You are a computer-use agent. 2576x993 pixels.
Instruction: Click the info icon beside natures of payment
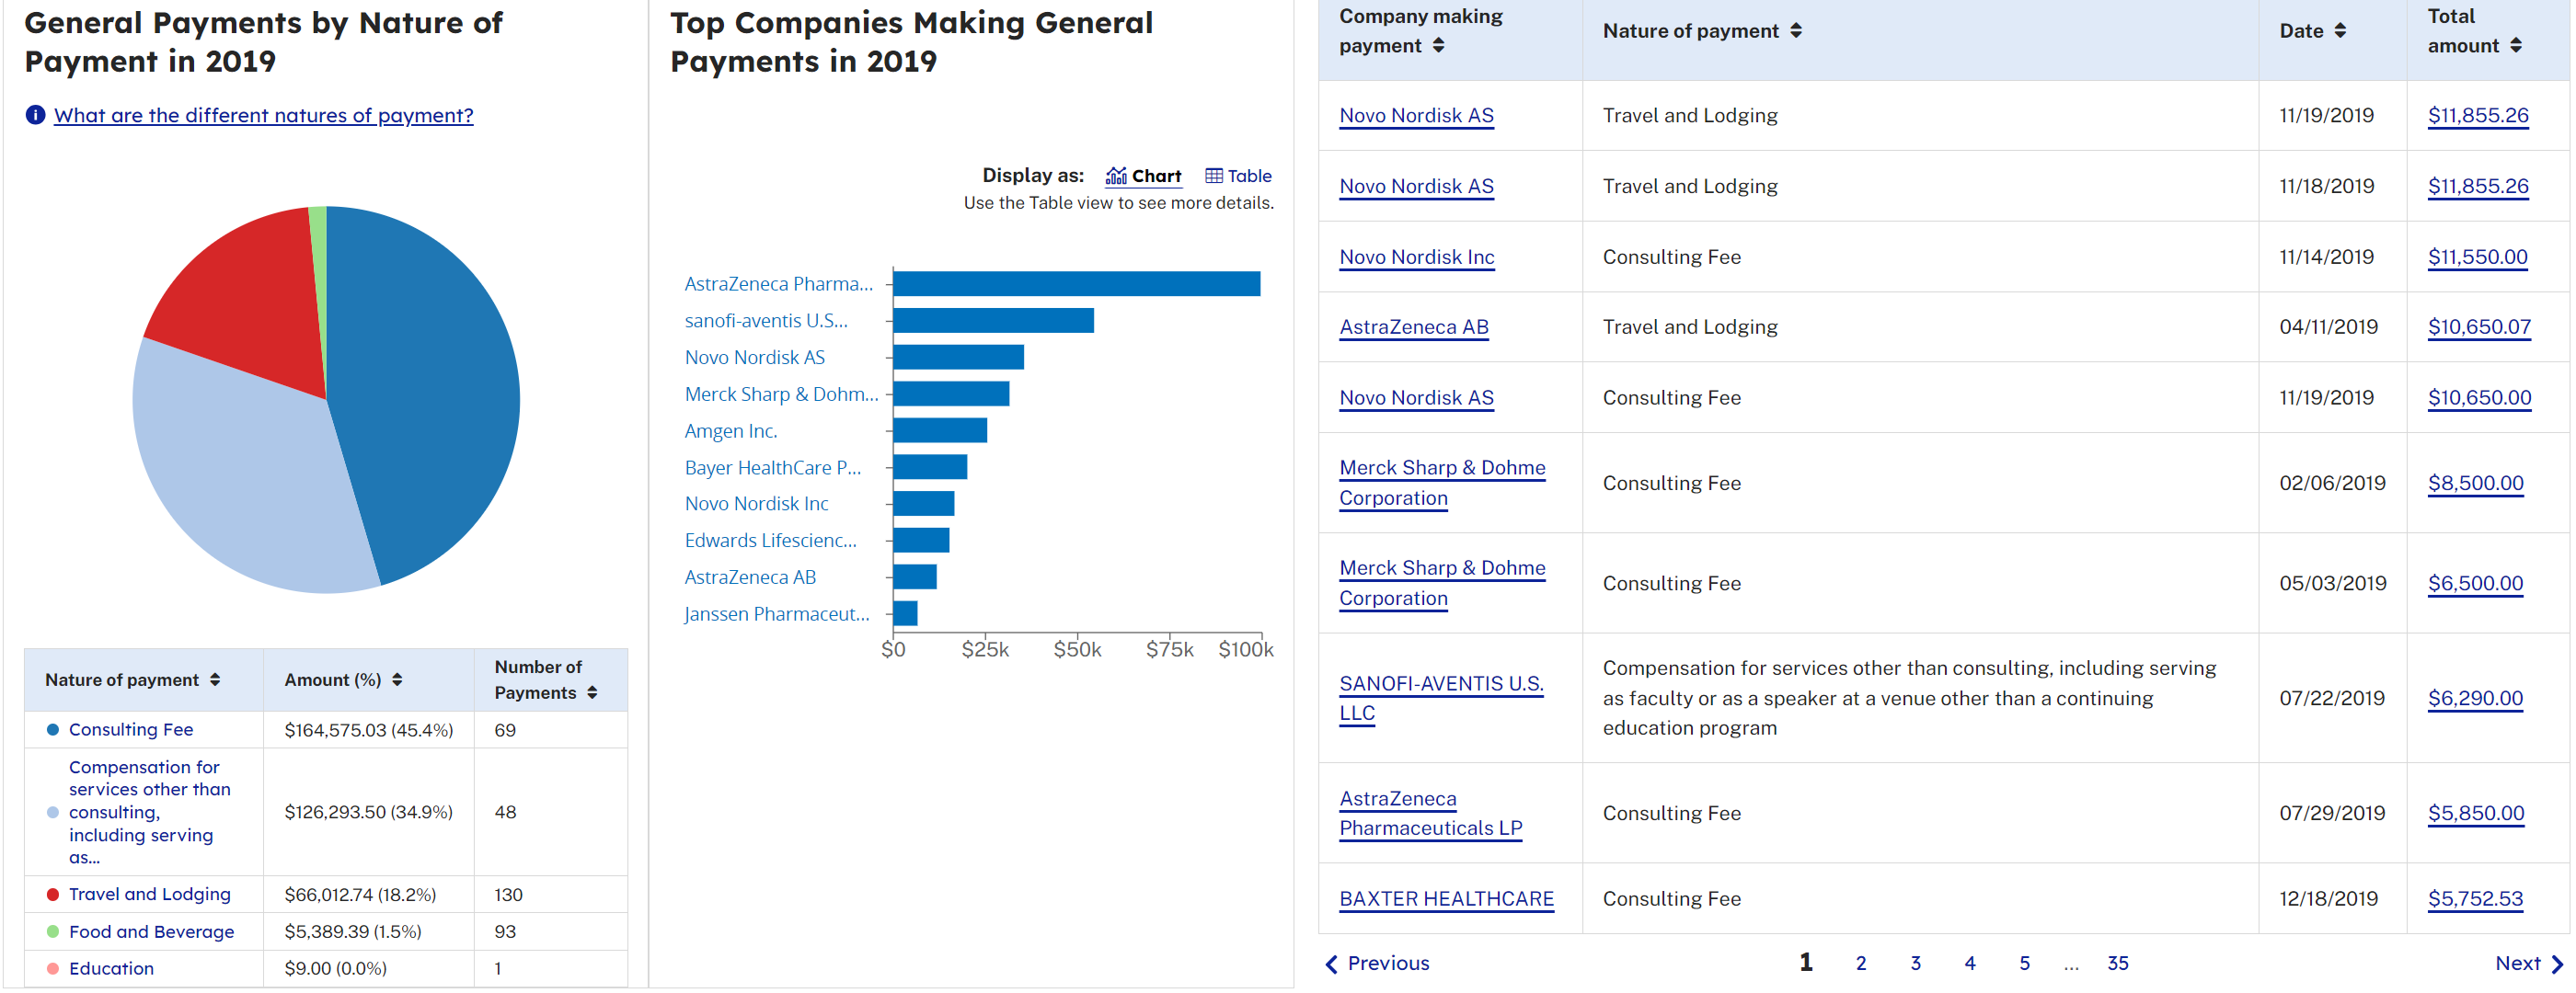point(35,115)
